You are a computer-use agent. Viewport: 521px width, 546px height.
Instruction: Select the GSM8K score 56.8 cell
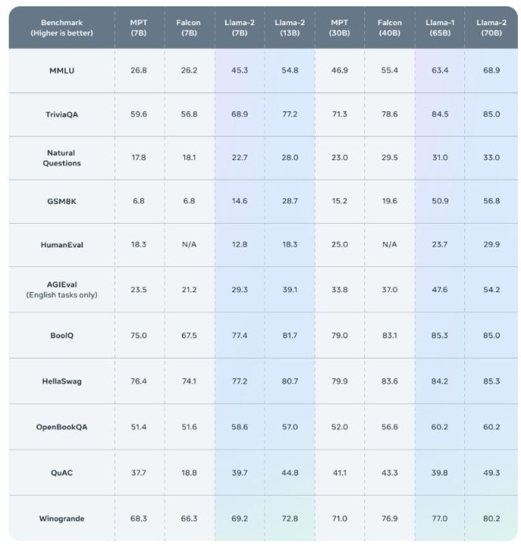[x=491, y=201]
